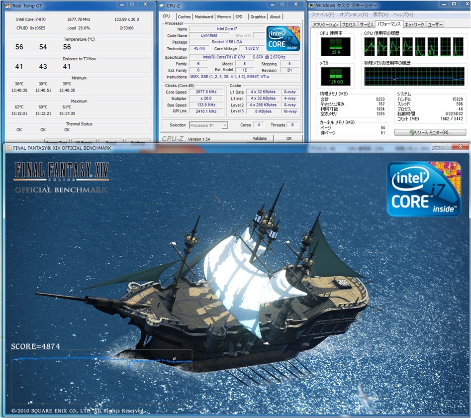Image resolution: width=471 pixels, height=418 pixels.
Task: Click the Multiplier value x 20.0
Action: point(206,99)
